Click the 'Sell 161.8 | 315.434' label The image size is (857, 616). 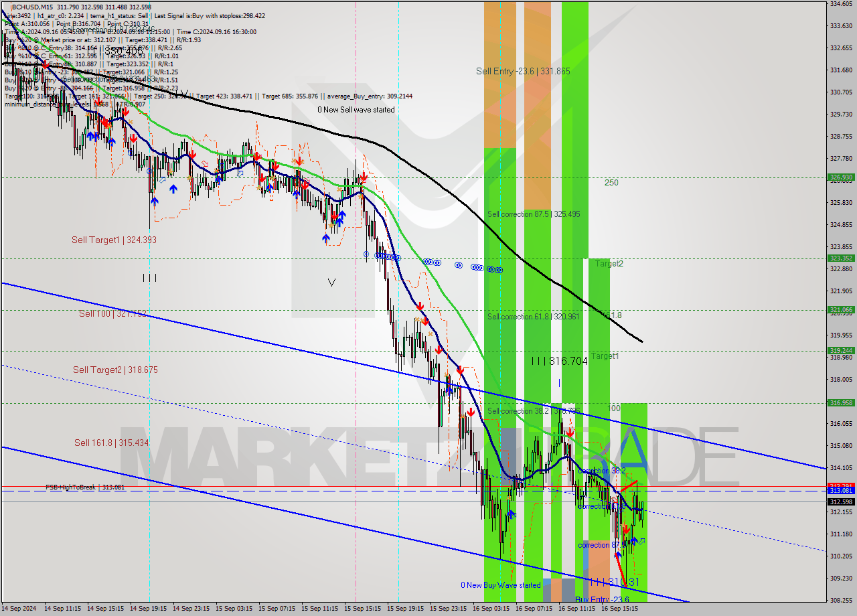coord(111,443)
